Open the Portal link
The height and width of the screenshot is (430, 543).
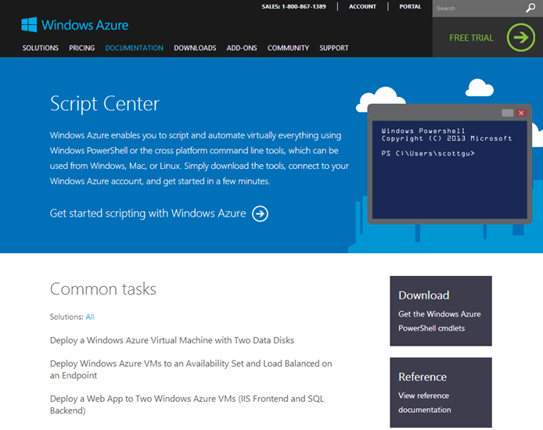coord(410,6)
